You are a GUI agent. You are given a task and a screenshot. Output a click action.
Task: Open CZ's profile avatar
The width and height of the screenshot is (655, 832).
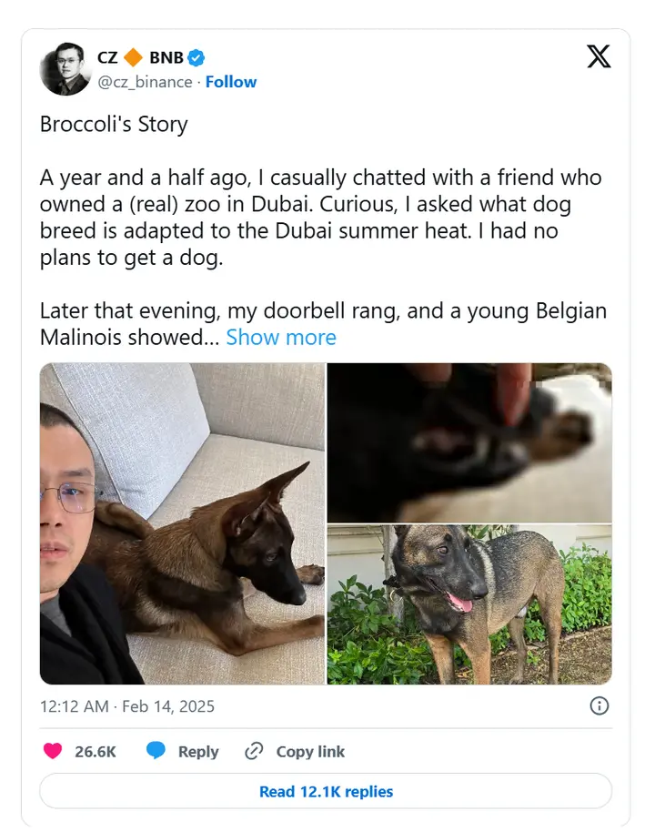click(x=65, y=69)
